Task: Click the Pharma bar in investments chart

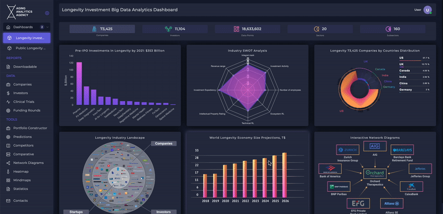Action: click(79, 83)
